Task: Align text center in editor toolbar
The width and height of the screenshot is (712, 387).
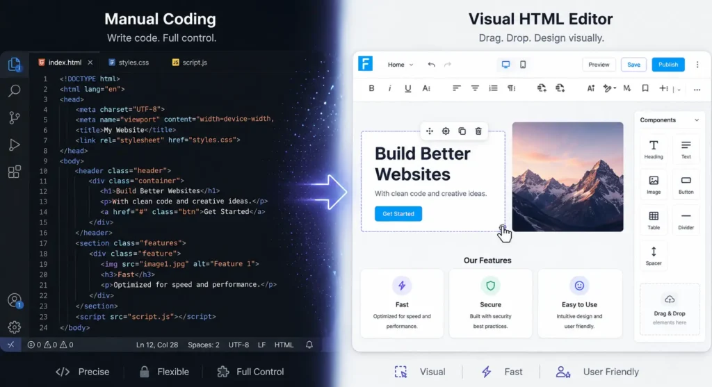Action: (474, 88)
